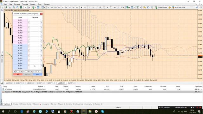
Task: Open the new chart dropdown
Action: (x=128, y=7)
